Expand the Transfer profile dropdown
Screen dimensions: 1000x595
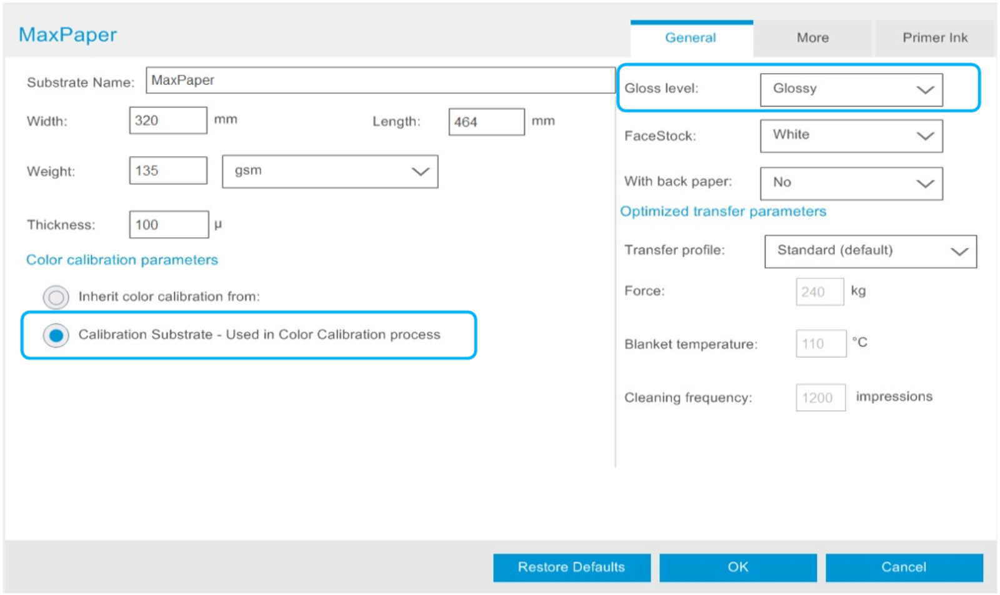(870, 251)
